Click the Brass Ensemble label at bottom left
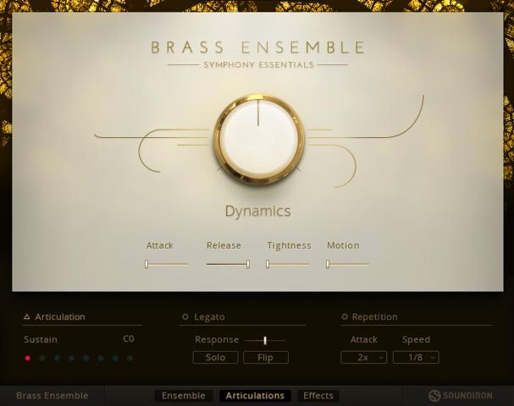The image size is (514, 406). [x=53, y=396]
